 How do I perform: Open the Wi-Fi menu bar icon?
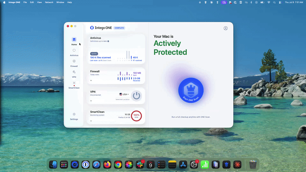pyautogui.click(x=269, y=2)
